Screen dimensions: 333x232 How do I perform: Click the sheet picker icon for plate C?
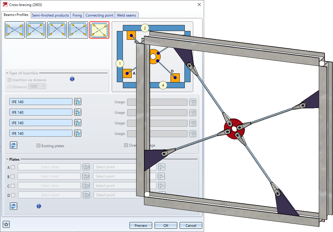[x=86, y=186]
